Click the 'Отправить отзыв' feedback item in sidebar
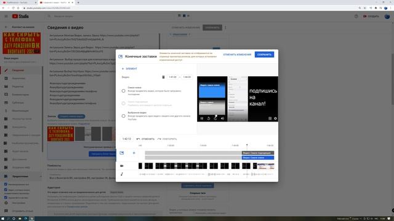The image size is (394, 221). coord(22,211)
